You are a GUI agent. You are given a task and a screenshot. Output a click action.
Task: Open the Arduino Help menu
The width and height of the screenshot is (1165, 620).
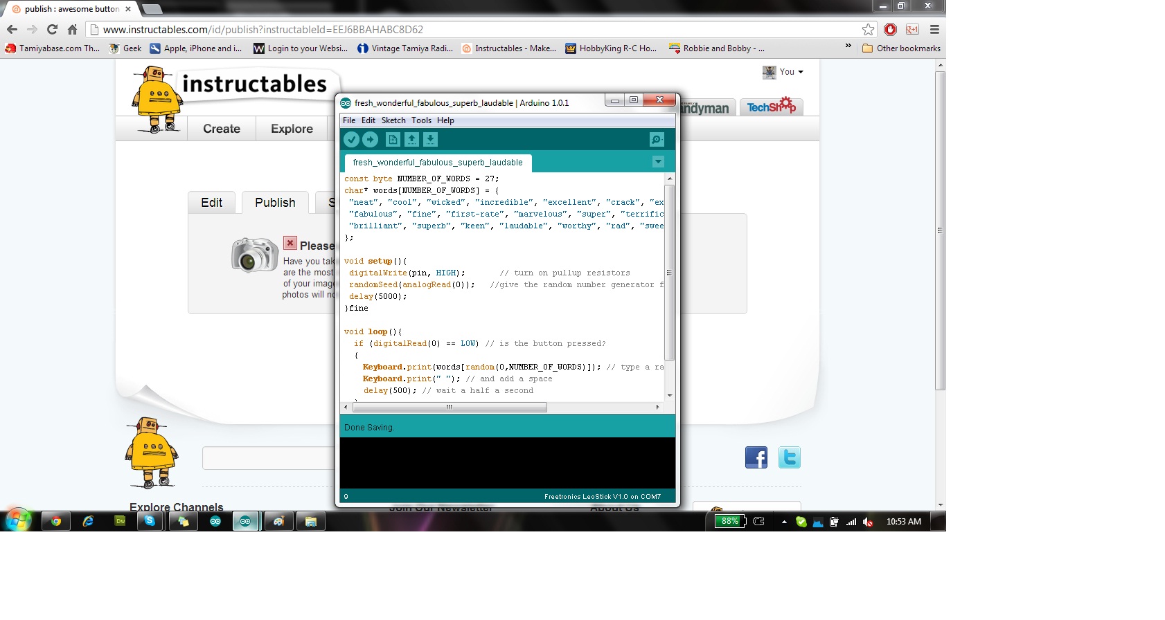(x=445, y=120)
